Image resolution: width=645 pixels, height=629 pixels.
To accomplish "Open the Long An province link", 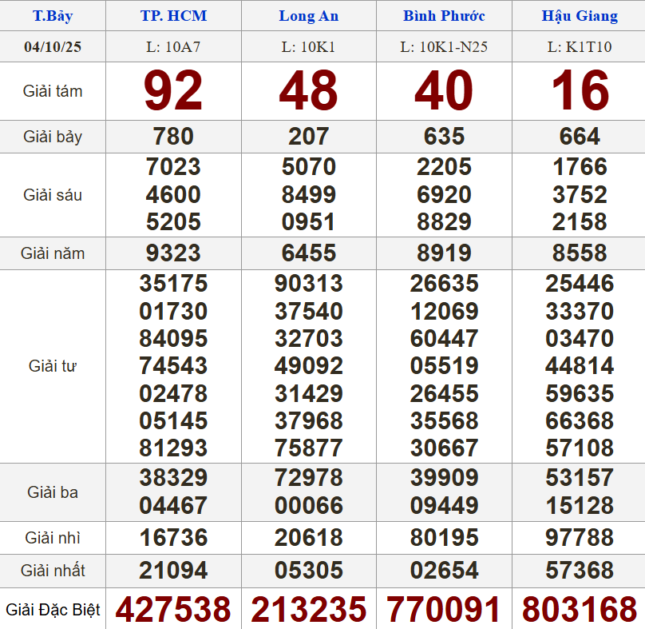I will pos(308,16).
